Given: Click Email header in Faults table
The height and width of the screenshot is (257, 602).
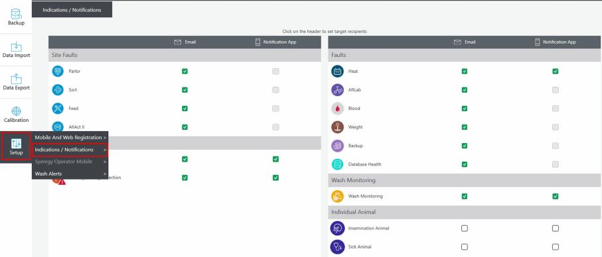Looking at the screenshot, I should pyautogui.click(x=465, y=42).
